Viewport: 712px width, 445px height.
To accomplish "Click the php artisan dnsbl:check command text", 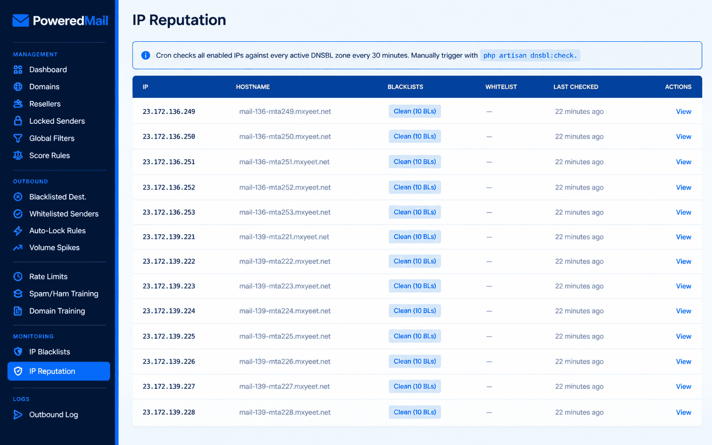I will click(530, 55).
